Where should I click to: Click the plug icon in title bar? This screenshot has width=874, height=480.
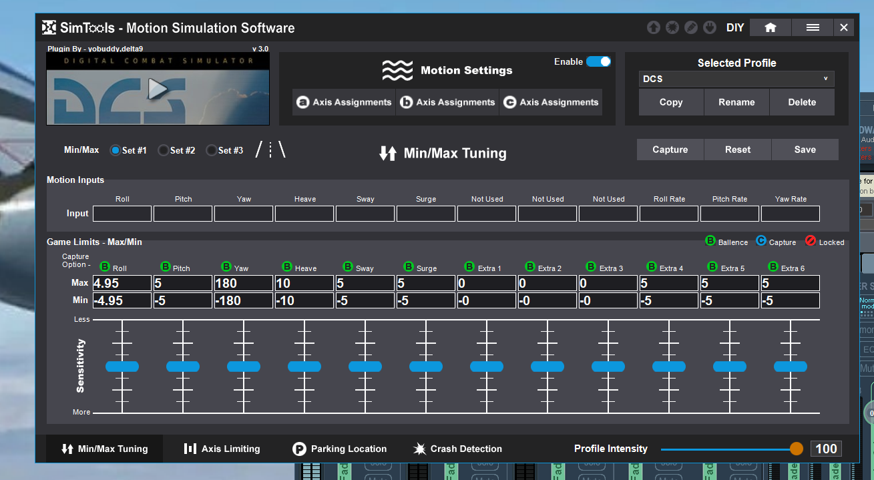710,27
